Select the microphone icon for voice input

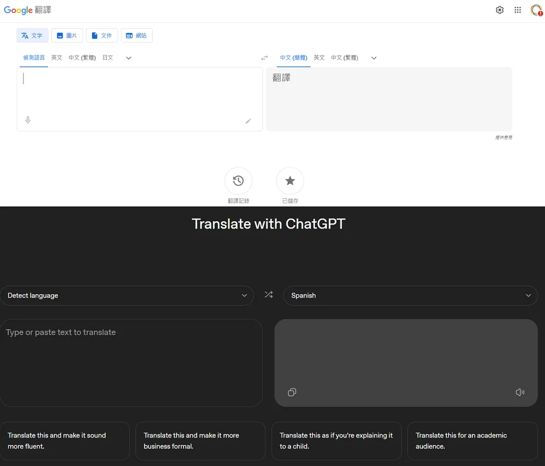(28, 120)
